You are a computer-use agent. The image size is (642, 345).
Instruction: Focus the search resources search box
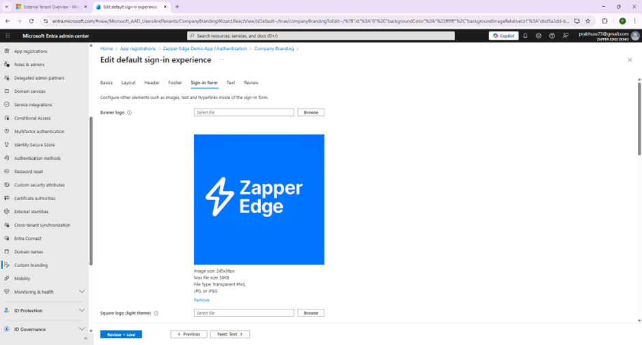(x=321, y=36)
